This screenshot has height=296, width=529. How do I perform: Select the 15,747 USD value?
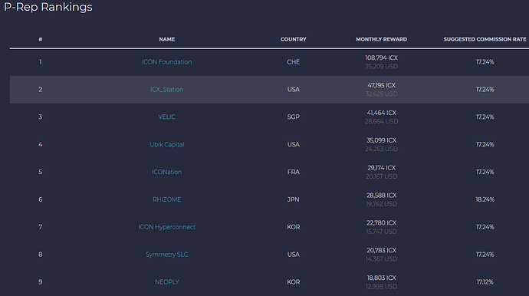point(381,232)
